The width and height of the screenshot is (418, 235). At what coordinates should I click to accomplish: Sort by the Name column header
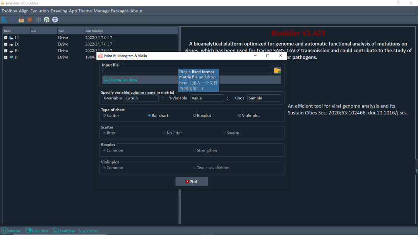[x=17, y=31]
